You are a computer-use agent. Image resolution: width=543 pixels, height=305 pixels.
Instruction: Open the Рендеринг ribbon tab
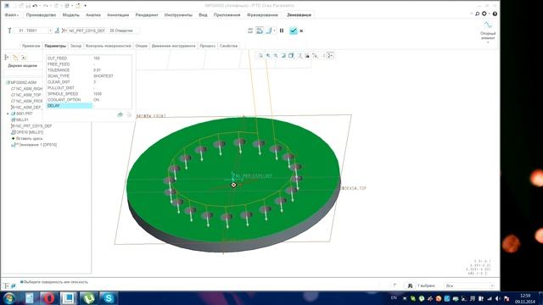147,15
